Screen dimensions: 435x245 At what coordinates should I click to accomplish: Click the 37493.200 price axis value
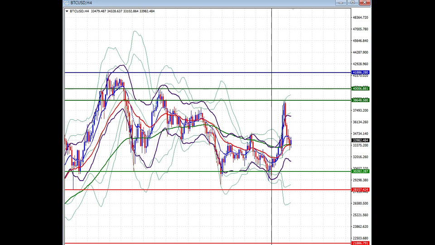(360, 111)
